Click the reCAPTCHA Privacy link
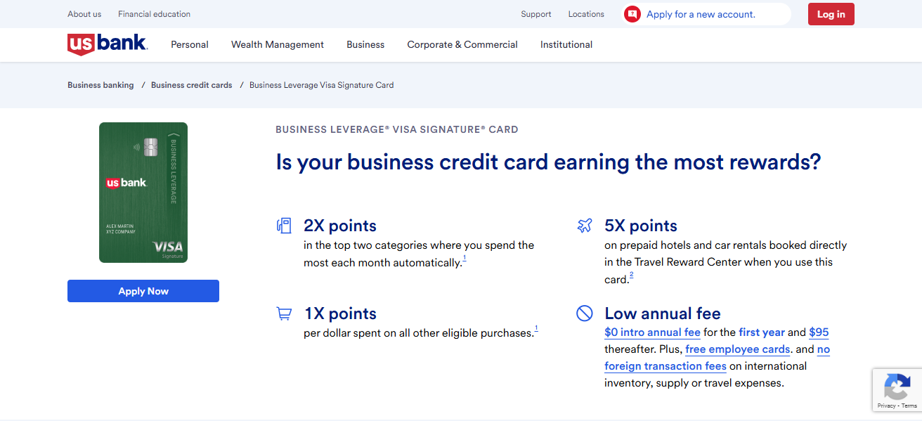 pyautogui.click(x=886, y=406)
